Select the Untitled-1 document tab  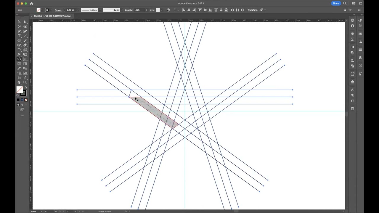click(x=53, y=16)
